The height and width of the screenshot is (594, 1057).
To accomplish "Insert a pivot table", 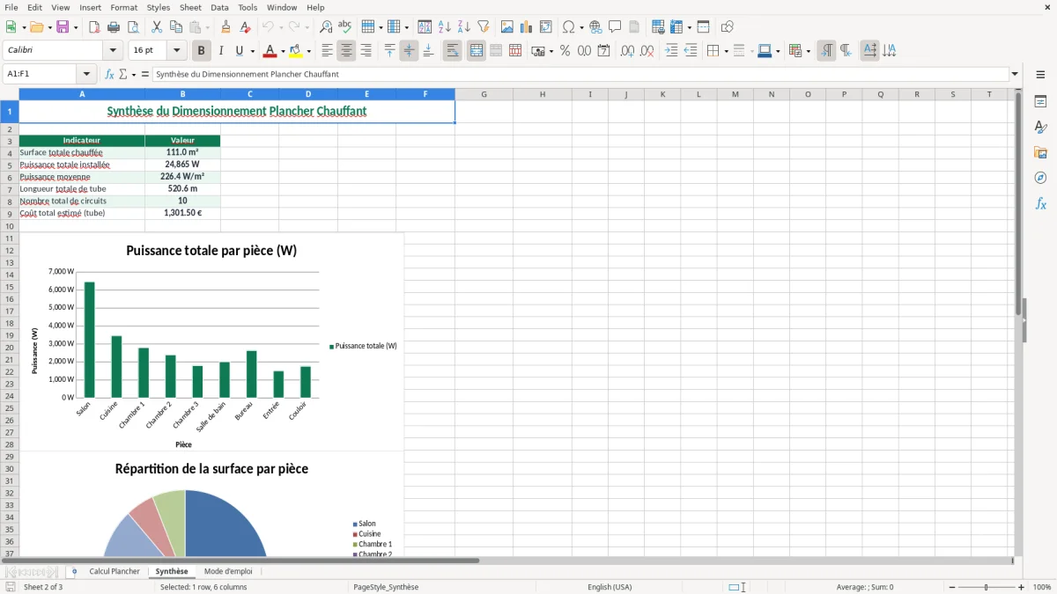I will (x=546, y=27).
